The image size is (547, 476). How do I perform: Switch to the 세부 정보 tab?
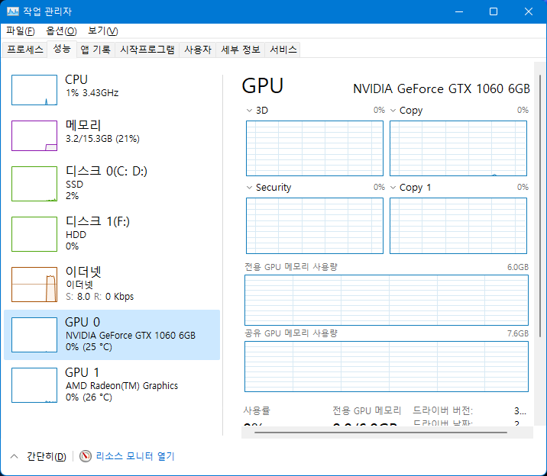(241, 50)
